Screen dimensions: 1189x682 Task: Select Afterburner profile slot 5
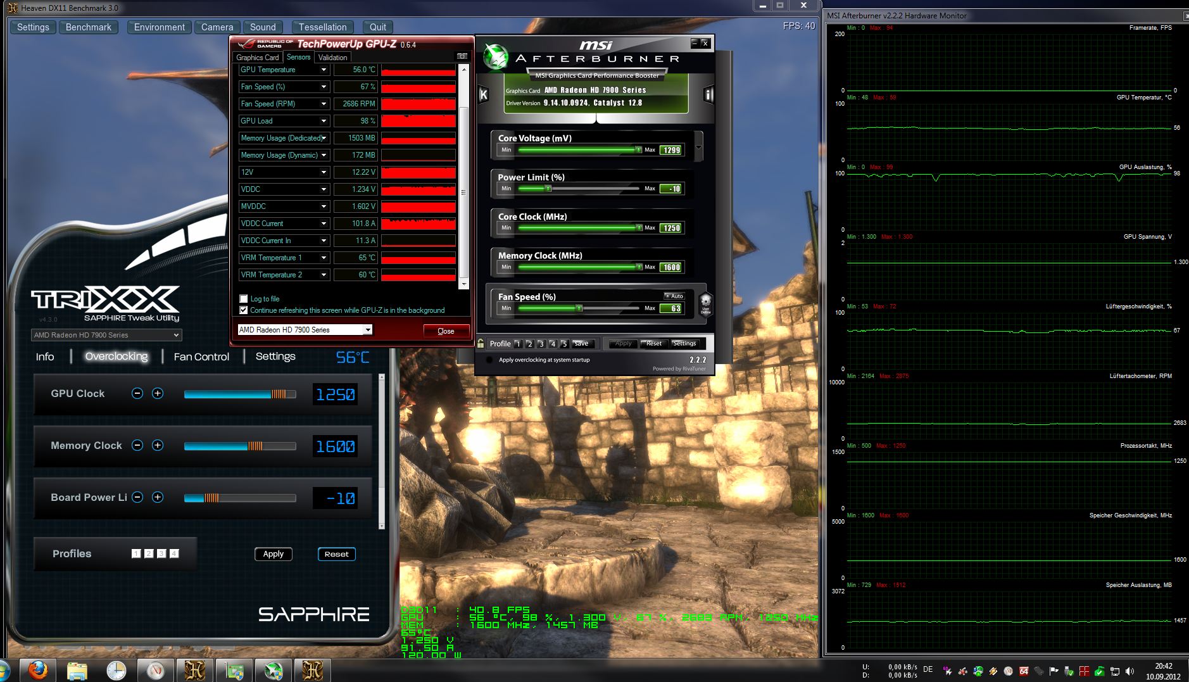point(565,344)
